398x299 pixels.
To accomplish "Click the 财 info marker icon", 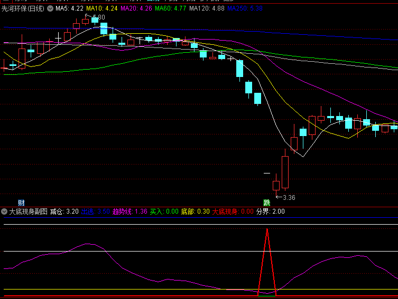I will tap(21, 202).
